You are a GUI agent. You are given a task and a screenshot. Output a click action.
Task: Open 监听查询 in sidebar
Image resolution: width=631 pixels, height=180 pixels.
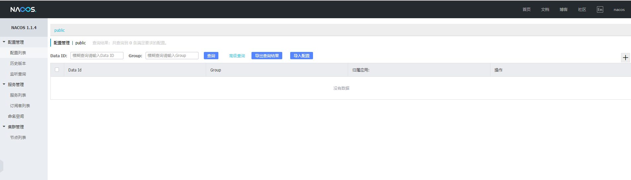(x=18, y=74)
